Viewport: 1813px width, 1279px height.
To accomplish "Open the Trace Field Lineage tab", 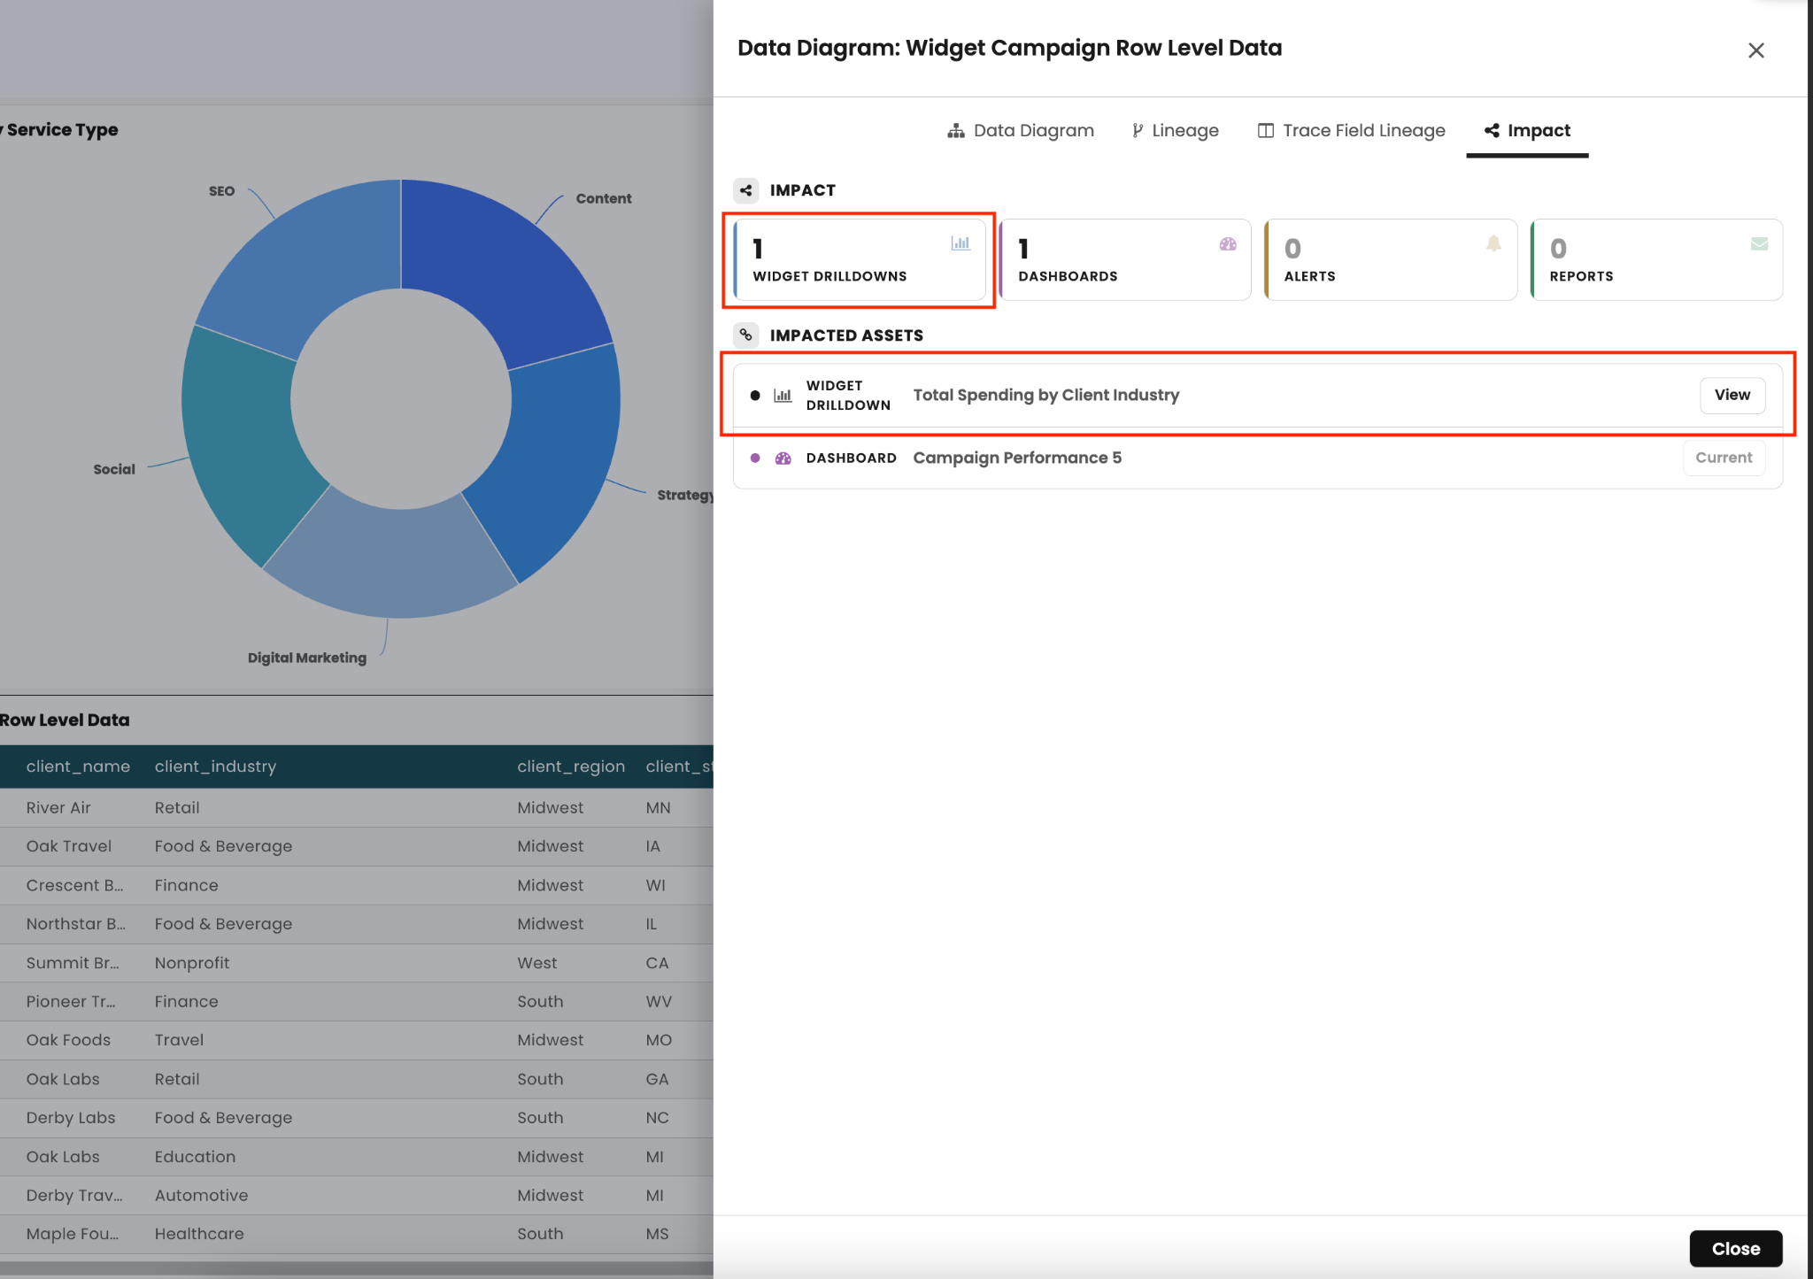I will pyautogui.click(x=1352, y=131).
